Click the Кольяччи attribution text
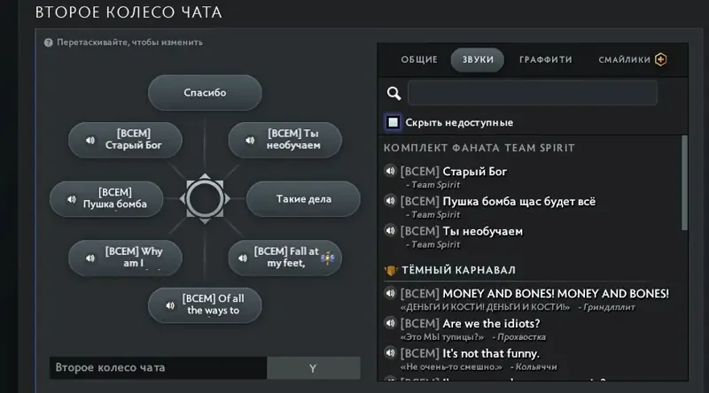 coord(536,367)
